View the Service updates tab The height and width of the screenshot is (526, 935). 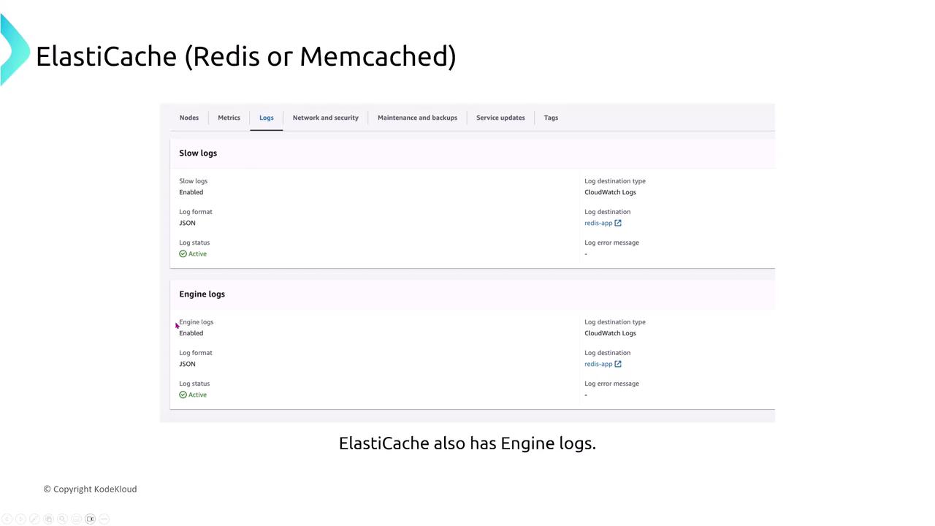[x=500, y=118]
